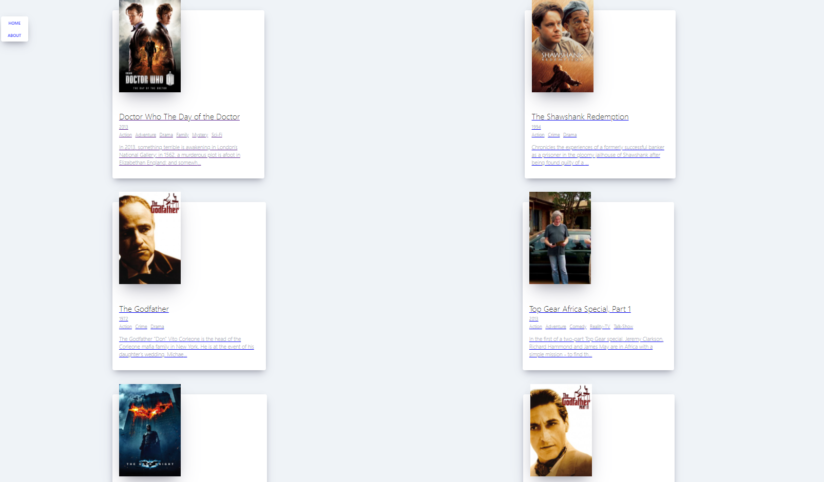Open the HOME navigation link
The height and width of the screenshot is (482, 824).
click(x=14, y=23)
